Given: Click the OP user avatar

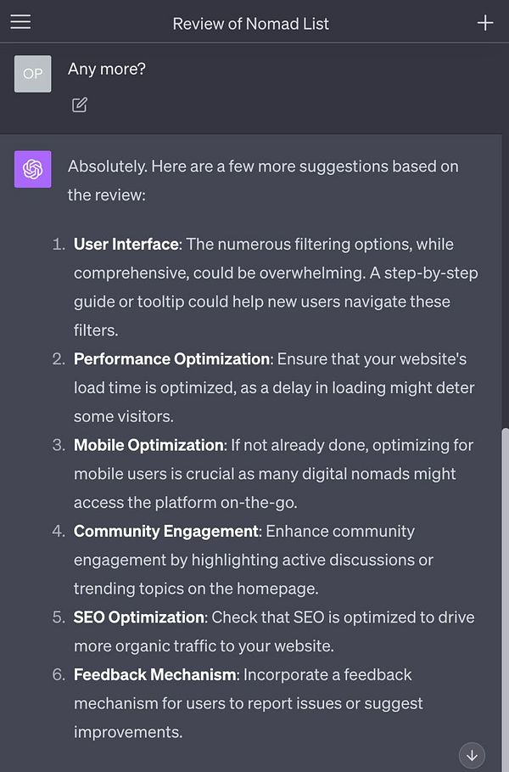Looking at the screenshot, I should click(32, 74).
